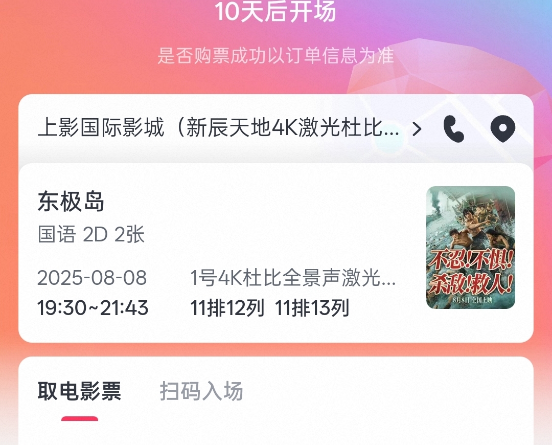Select the 取电影票 tab
This screenshot has height=445, width=552.
coord(79,391)
